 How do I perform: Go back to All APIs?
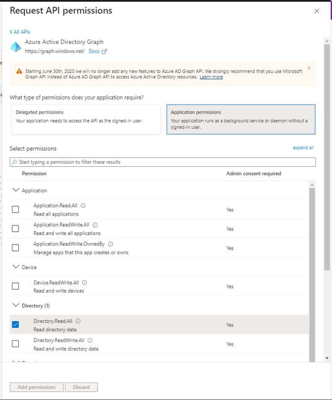pyautogui.click(x=20, y=32)
